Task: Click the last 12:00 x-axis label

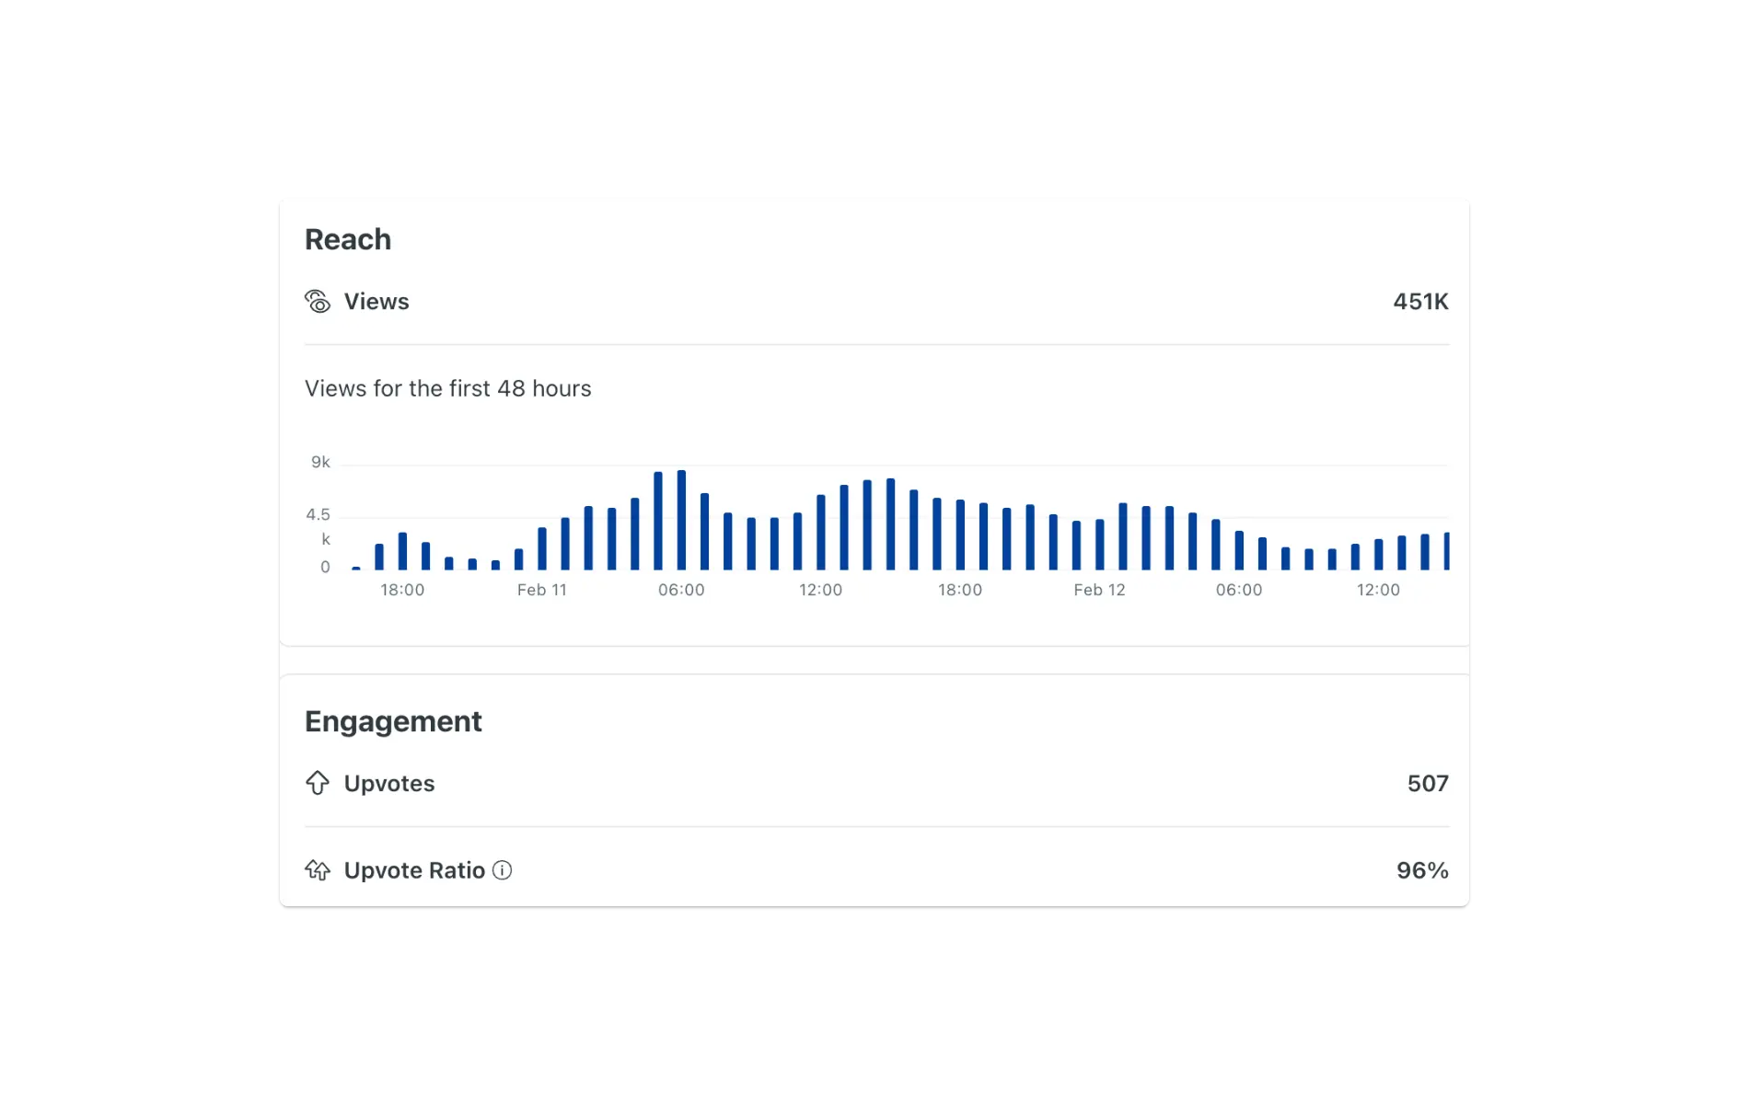Action: (1378, 590)
